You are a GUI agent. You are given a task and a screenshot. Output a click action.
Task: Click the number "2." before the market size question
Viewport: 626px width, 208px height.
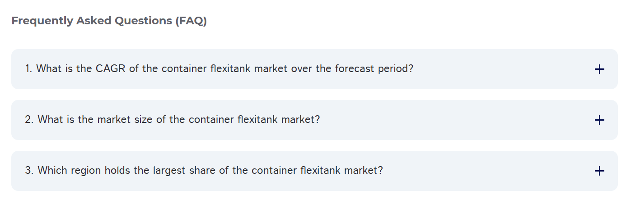[x=29, y=120]
